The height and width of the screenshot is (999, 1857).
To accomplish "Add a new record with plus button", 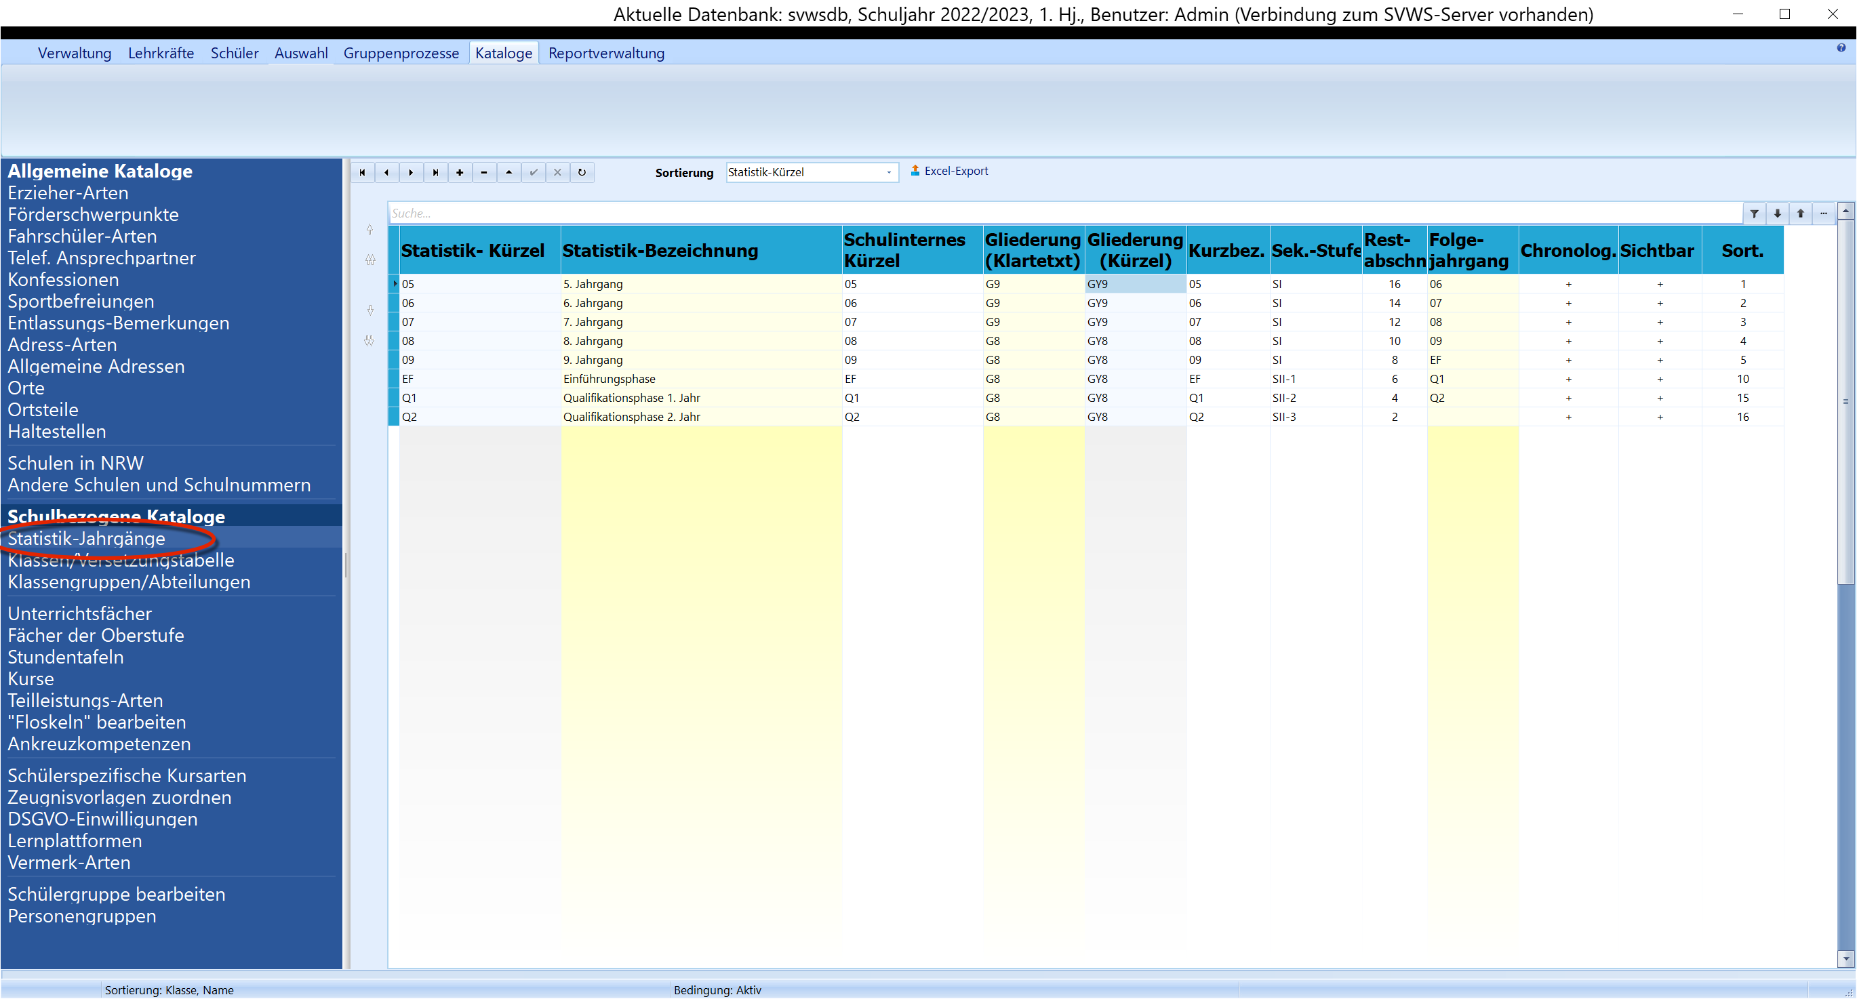I will click(460, 172).
